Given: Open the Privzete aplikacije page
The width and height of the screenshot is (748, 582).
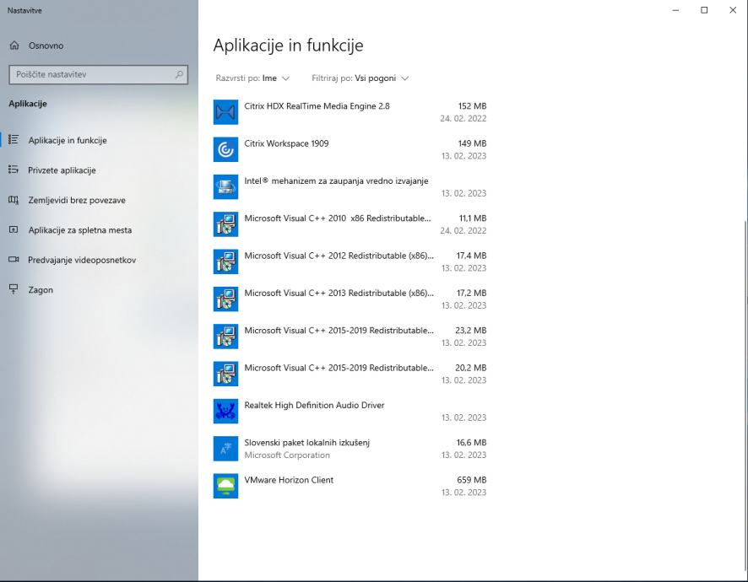Looking at the screenshot, I should pyautogui.click(x=99, y=170).
